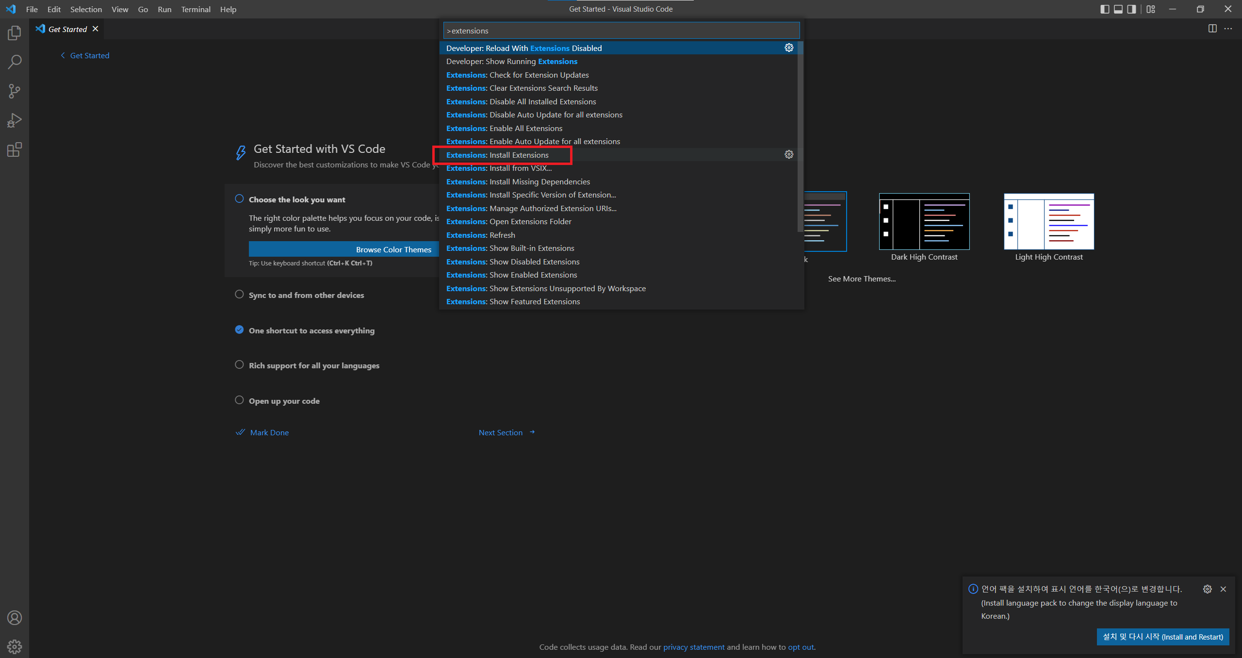Open Source Control view icon
Viewport: 1242px width, 658px height.
[15, 91]
